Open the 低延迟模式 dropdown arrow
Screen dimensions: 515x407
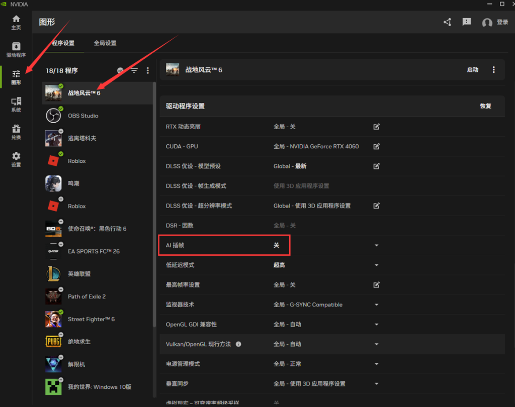point(376,265)
